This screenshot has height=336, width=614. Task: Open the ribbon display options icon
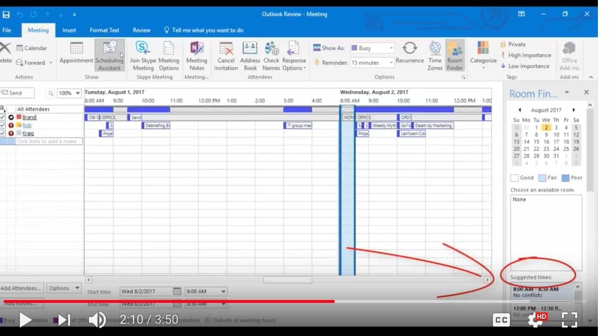click(521, 14)
